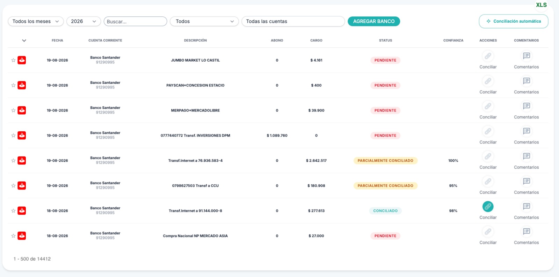559x277 pixels.
Task: Focus the Buscar search field
Action: 135,21
